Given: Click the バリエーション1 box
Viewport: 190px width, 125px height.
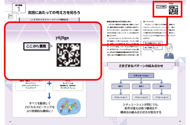Looking at the screenshot, I should pos(120,97).
